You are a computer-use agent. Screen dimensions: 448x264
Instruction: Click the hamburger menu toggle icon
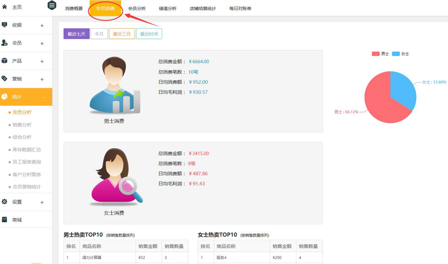tap(52, 6)
